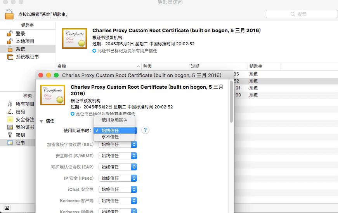Image resolution: width=338 pixels, height=213 pixels.
Task: Toggle the preview pane icon at bottom left
Action: pos(7,208)
